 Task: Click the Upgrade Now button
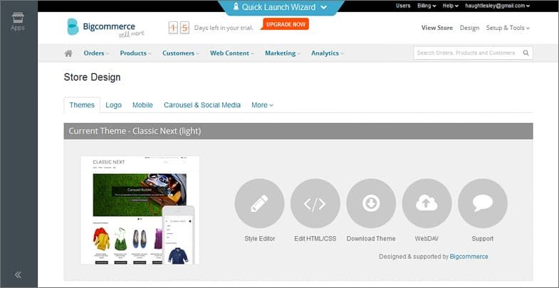tap(286, 24)
